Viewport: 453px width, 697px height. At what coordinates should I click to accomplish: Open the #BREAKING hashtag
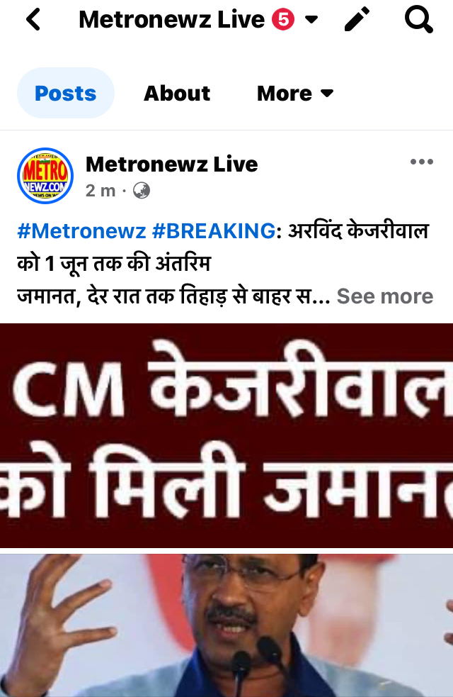click(x=214, y=231)
